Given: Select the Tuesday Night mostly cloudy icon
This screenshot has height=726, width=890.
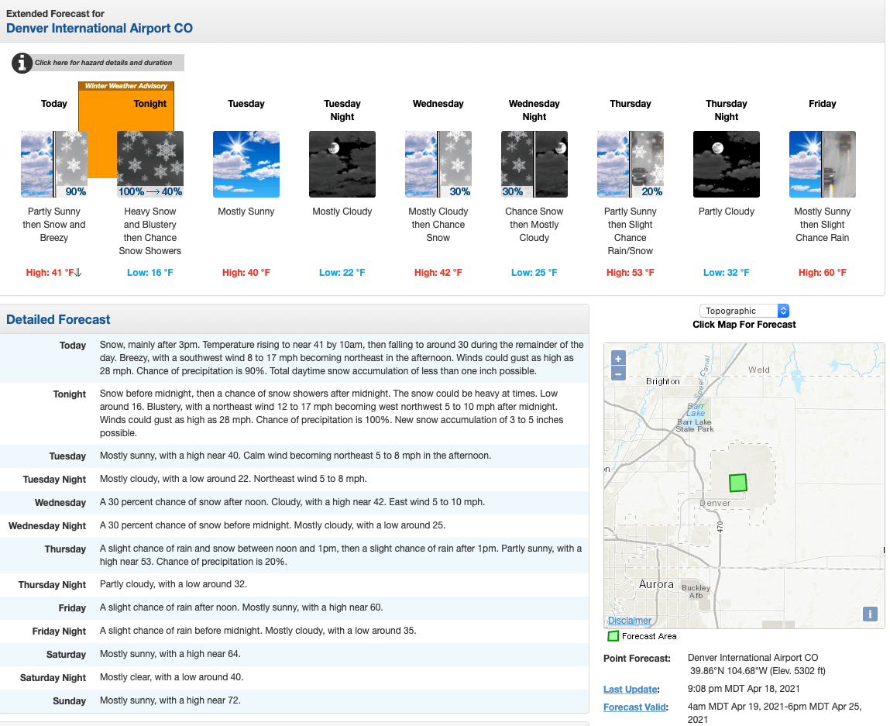Looking at the screenshot, I should point(342,164).
